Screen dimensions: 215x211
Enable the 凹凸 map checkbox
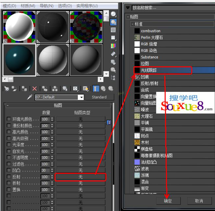tap(9, 170)
